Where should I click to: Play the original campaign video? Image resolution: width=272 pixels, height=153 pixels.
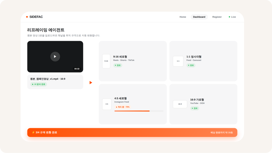tap(55, 57)
